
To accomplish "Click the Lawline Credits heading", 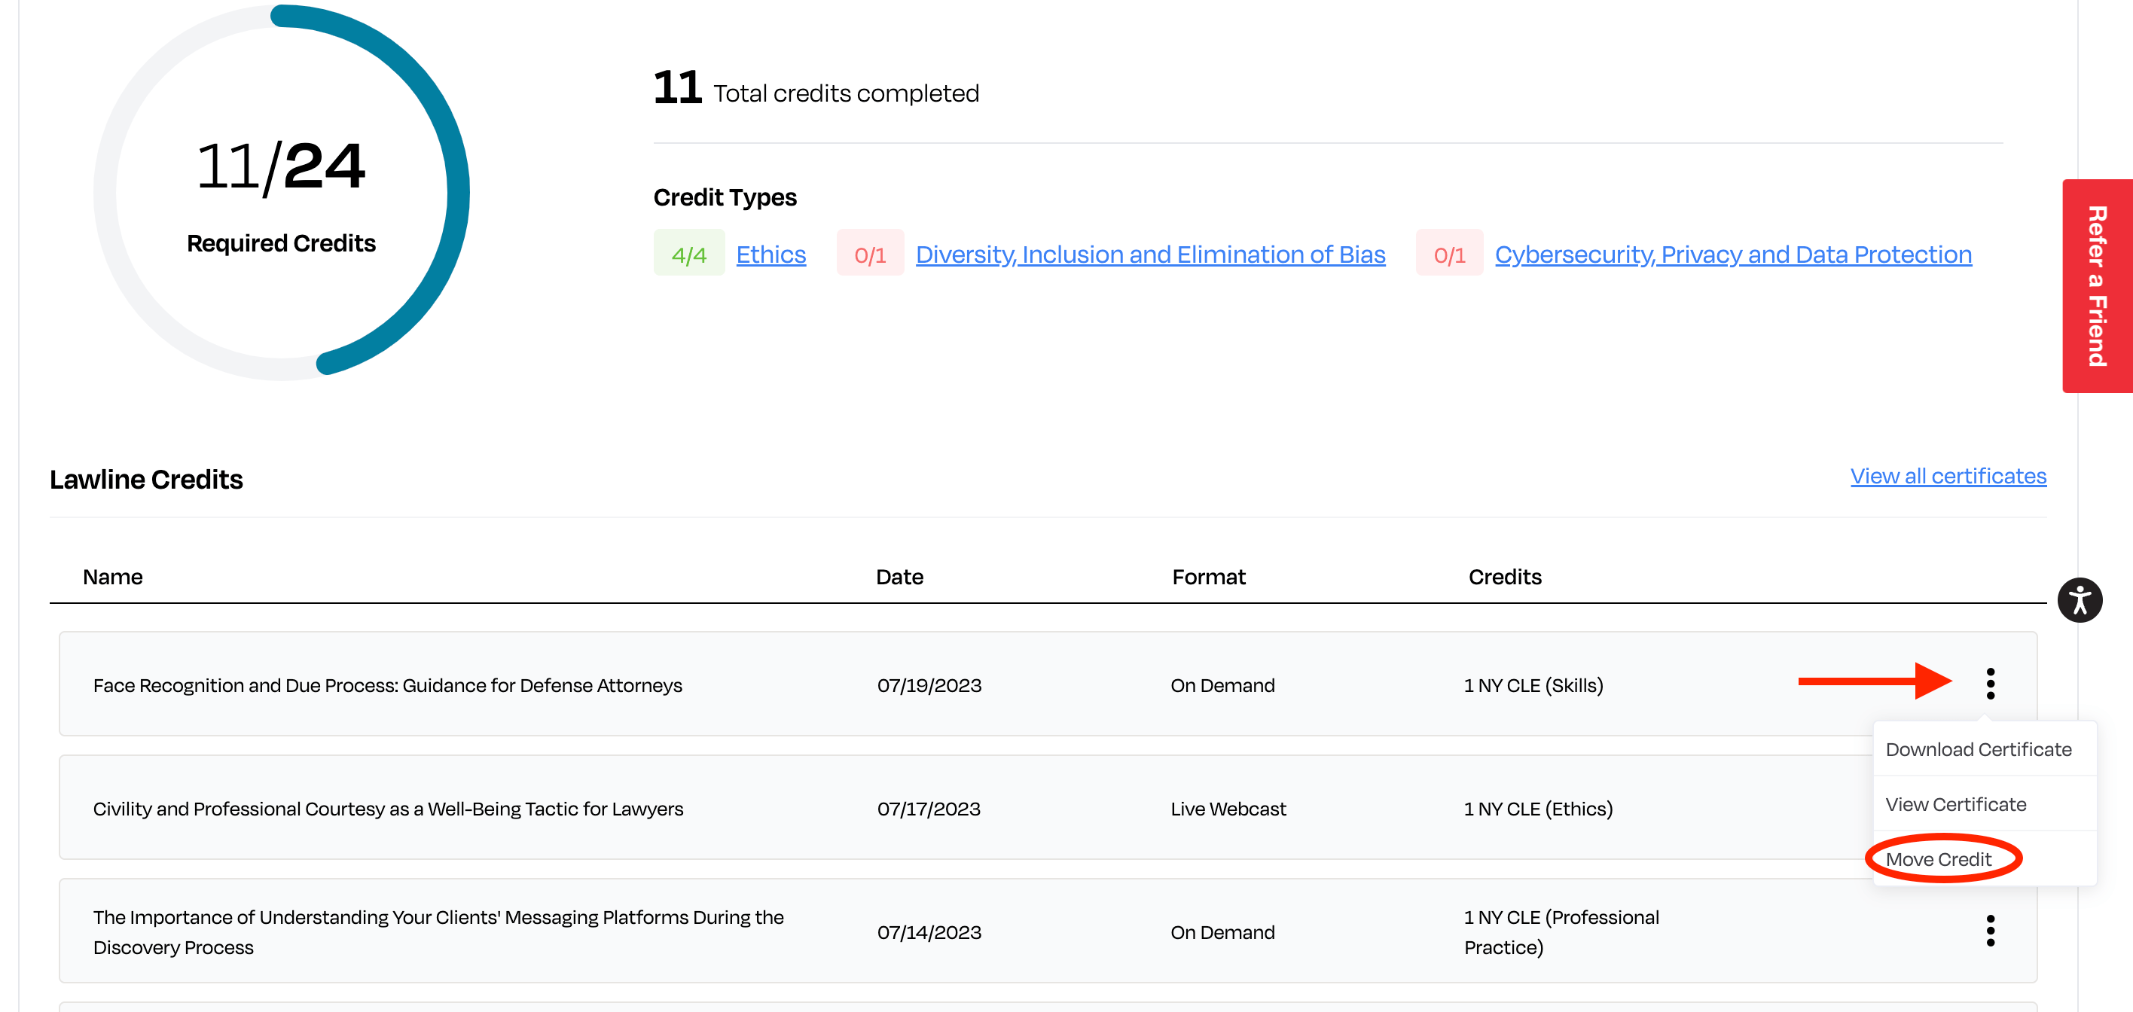I will pos(147,479).
